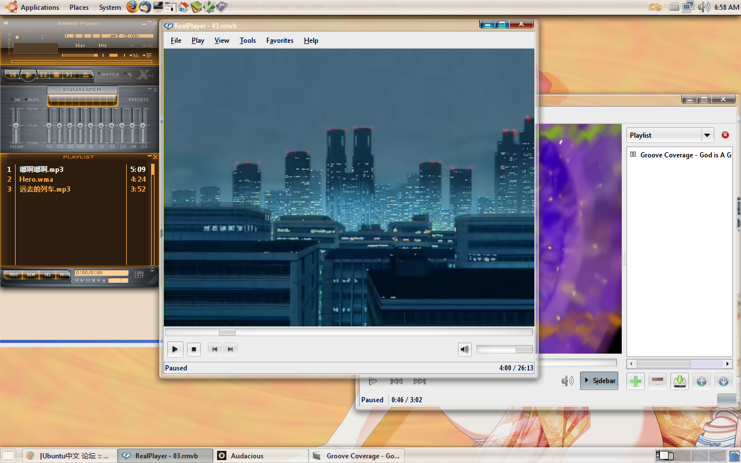This screenshot has height=463, width=741.
Task: Click XMMS eject button
Action: 86,75
